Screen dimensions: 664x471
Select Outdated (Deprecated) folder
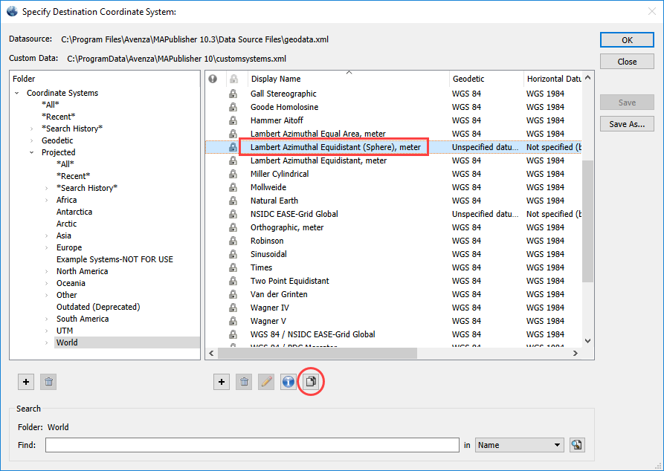tap(98, 307)
